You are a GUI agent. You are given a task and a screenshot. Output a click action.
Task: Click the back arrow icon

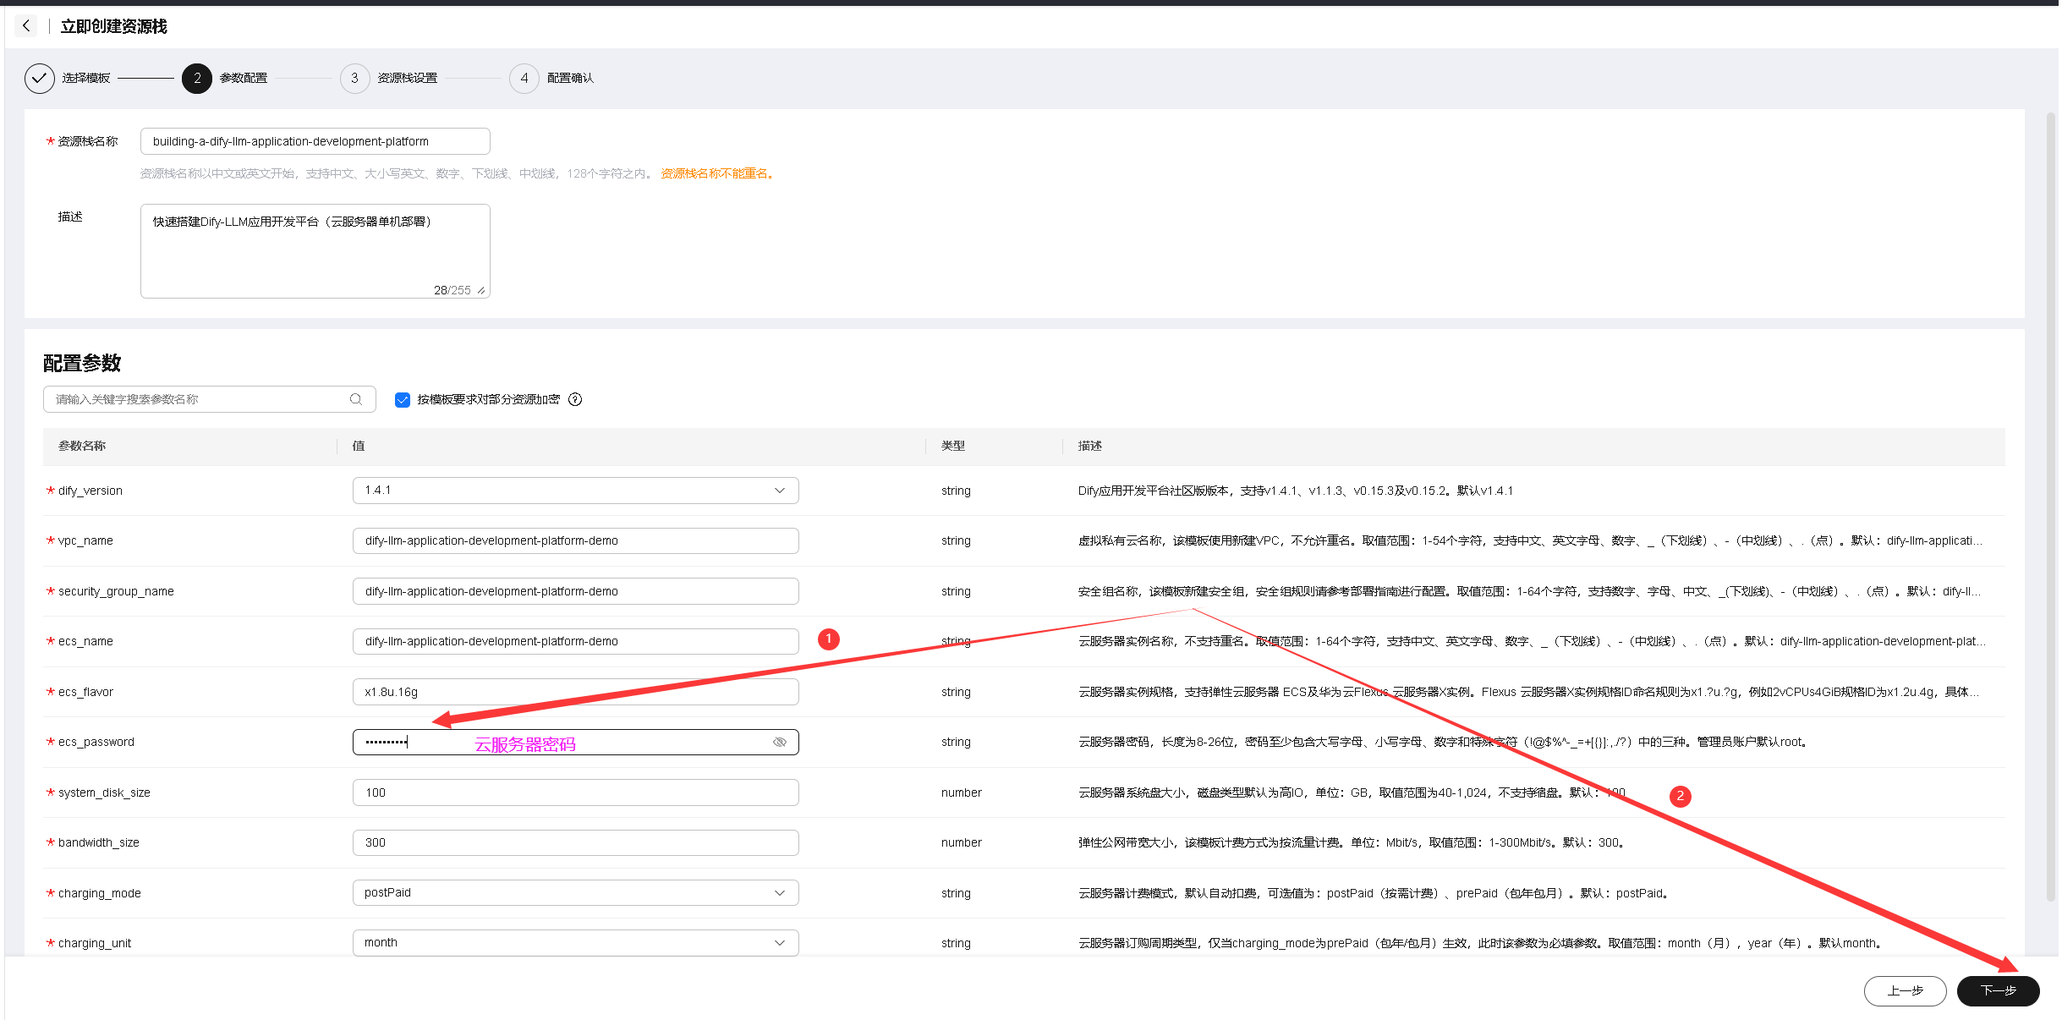tap(26, 26)
